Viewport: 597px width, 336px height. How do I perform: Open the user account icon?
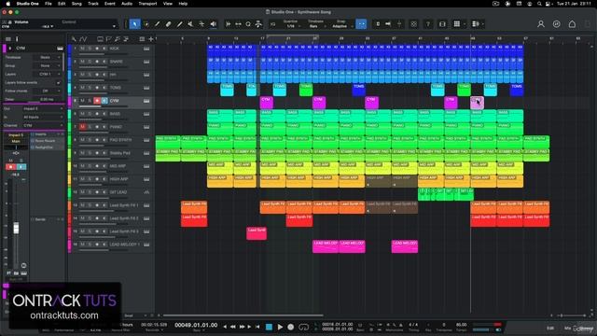pyautogui.click(x=541, y=24)
